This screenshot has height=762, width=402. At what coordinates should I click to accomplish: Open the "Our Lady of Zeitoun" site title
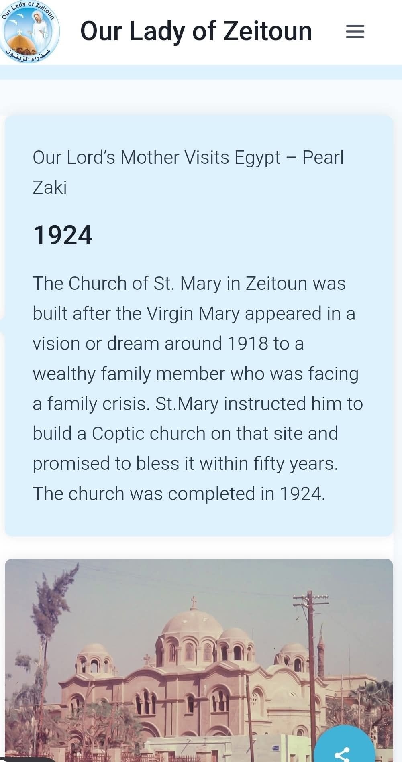tap(196, 31)
